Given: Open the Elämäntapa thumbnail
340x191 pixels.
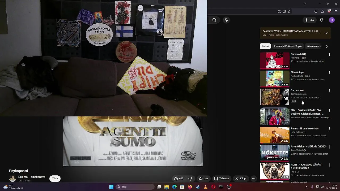Looking at the screenshot, I should click(274, 79).
